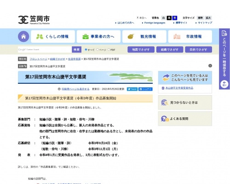This screenshot has width=230, height=184.
Task: Click the 応募資格 row label
Action: 24,125
